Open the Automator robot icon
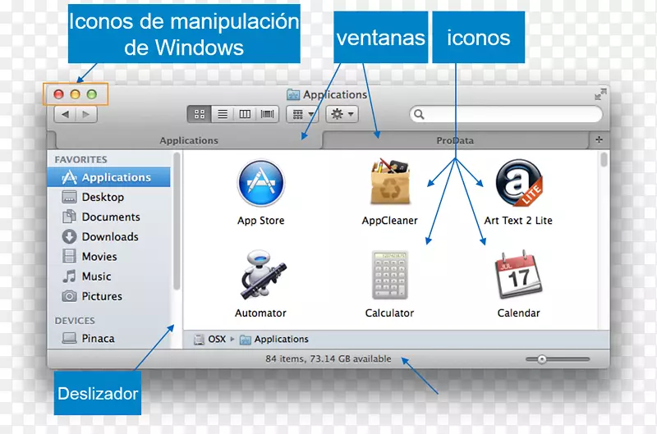This screenshot has height=434, width=657. point(263,274)
